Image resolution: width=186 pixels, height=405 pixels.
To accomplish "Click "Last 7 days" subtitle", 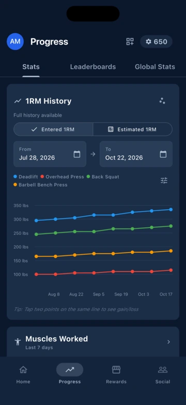I will click(x=39, y=348).
